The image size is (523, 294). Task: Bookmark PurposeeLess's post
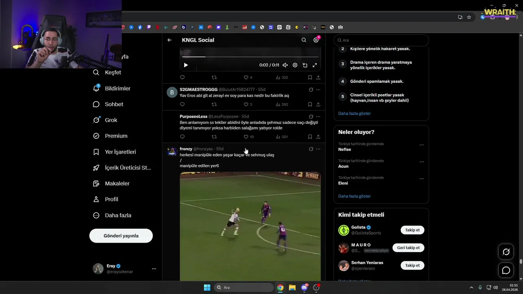tap(310, 137)
